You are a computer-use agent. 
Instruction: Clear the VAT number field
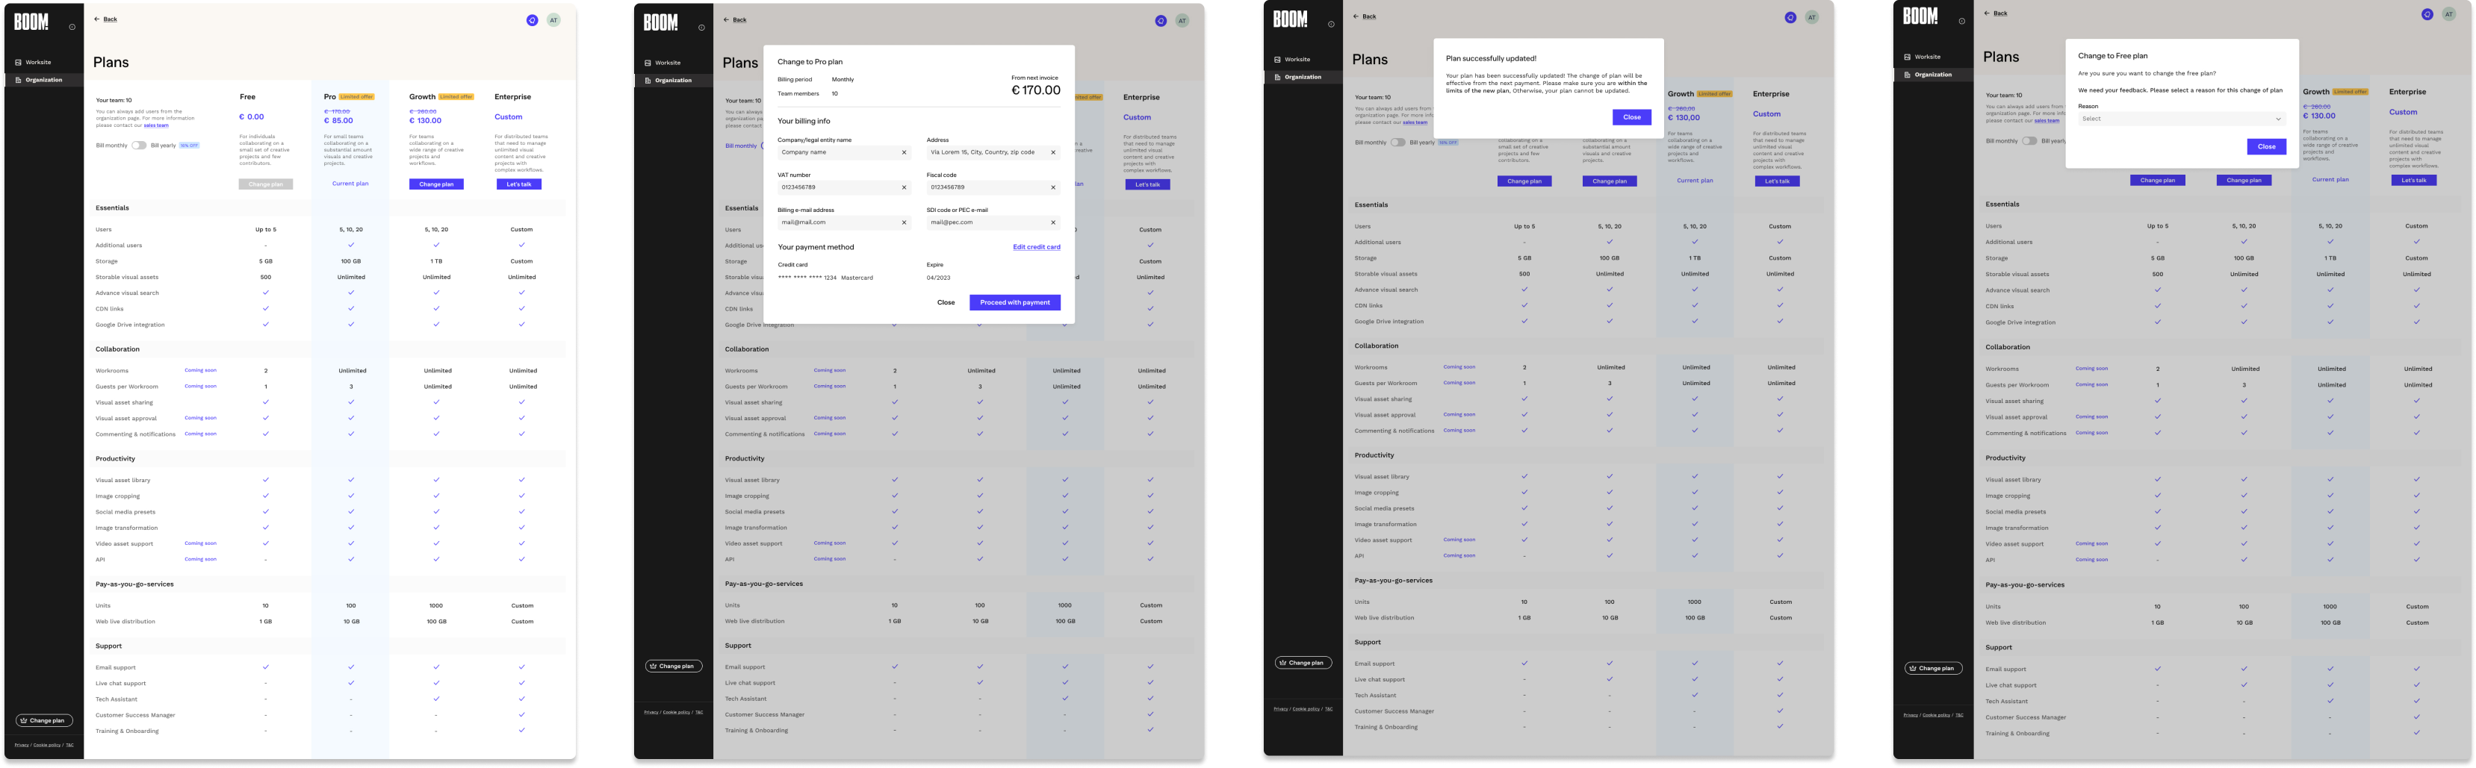pyautogui.click(x=904, y=187)
